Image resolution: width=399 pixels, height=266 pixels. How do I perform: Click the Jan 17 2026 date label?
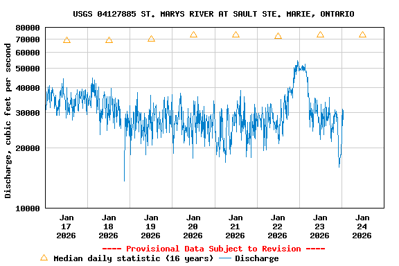click(66, 227)
